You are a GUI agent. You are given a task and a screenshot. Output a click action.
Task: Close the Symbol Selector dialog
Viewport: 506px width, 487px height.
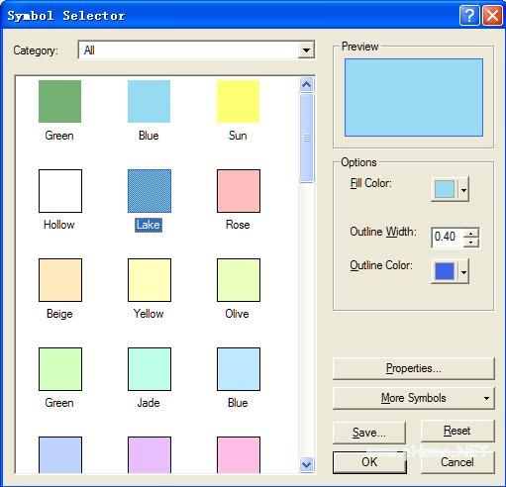[492, 15]
